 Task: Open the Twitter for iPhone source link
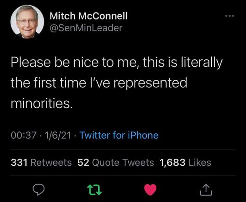pyautogui.click(x=119, y=135)
